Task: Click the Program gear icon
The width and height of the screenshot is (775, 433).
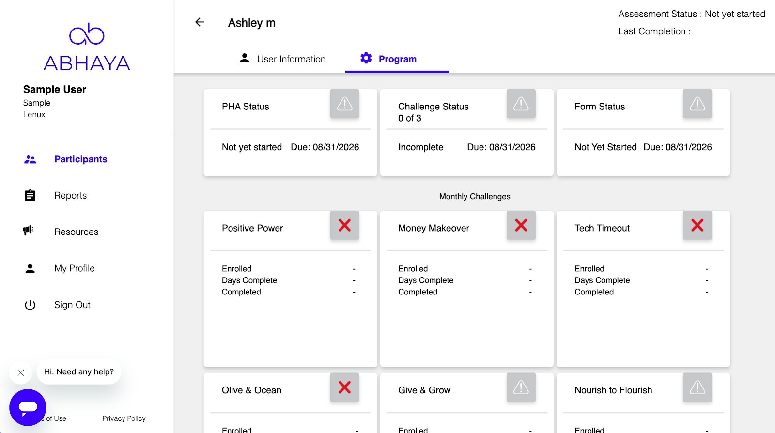Action: (x=366, y=58)
